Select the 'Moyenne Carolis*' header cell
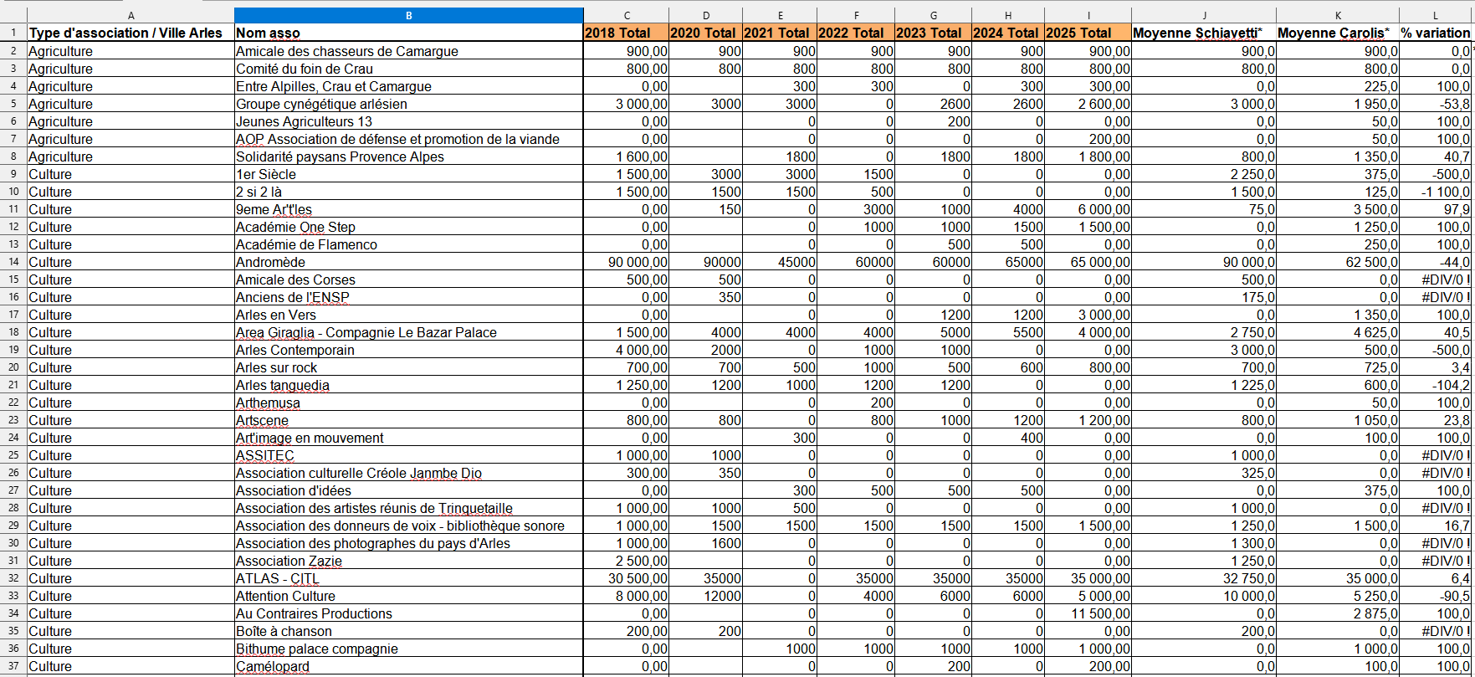1475x677 pixels. 1337,33
